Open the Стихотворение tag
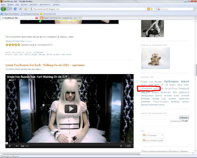The image size is (197, 158). tap(161, 102)
